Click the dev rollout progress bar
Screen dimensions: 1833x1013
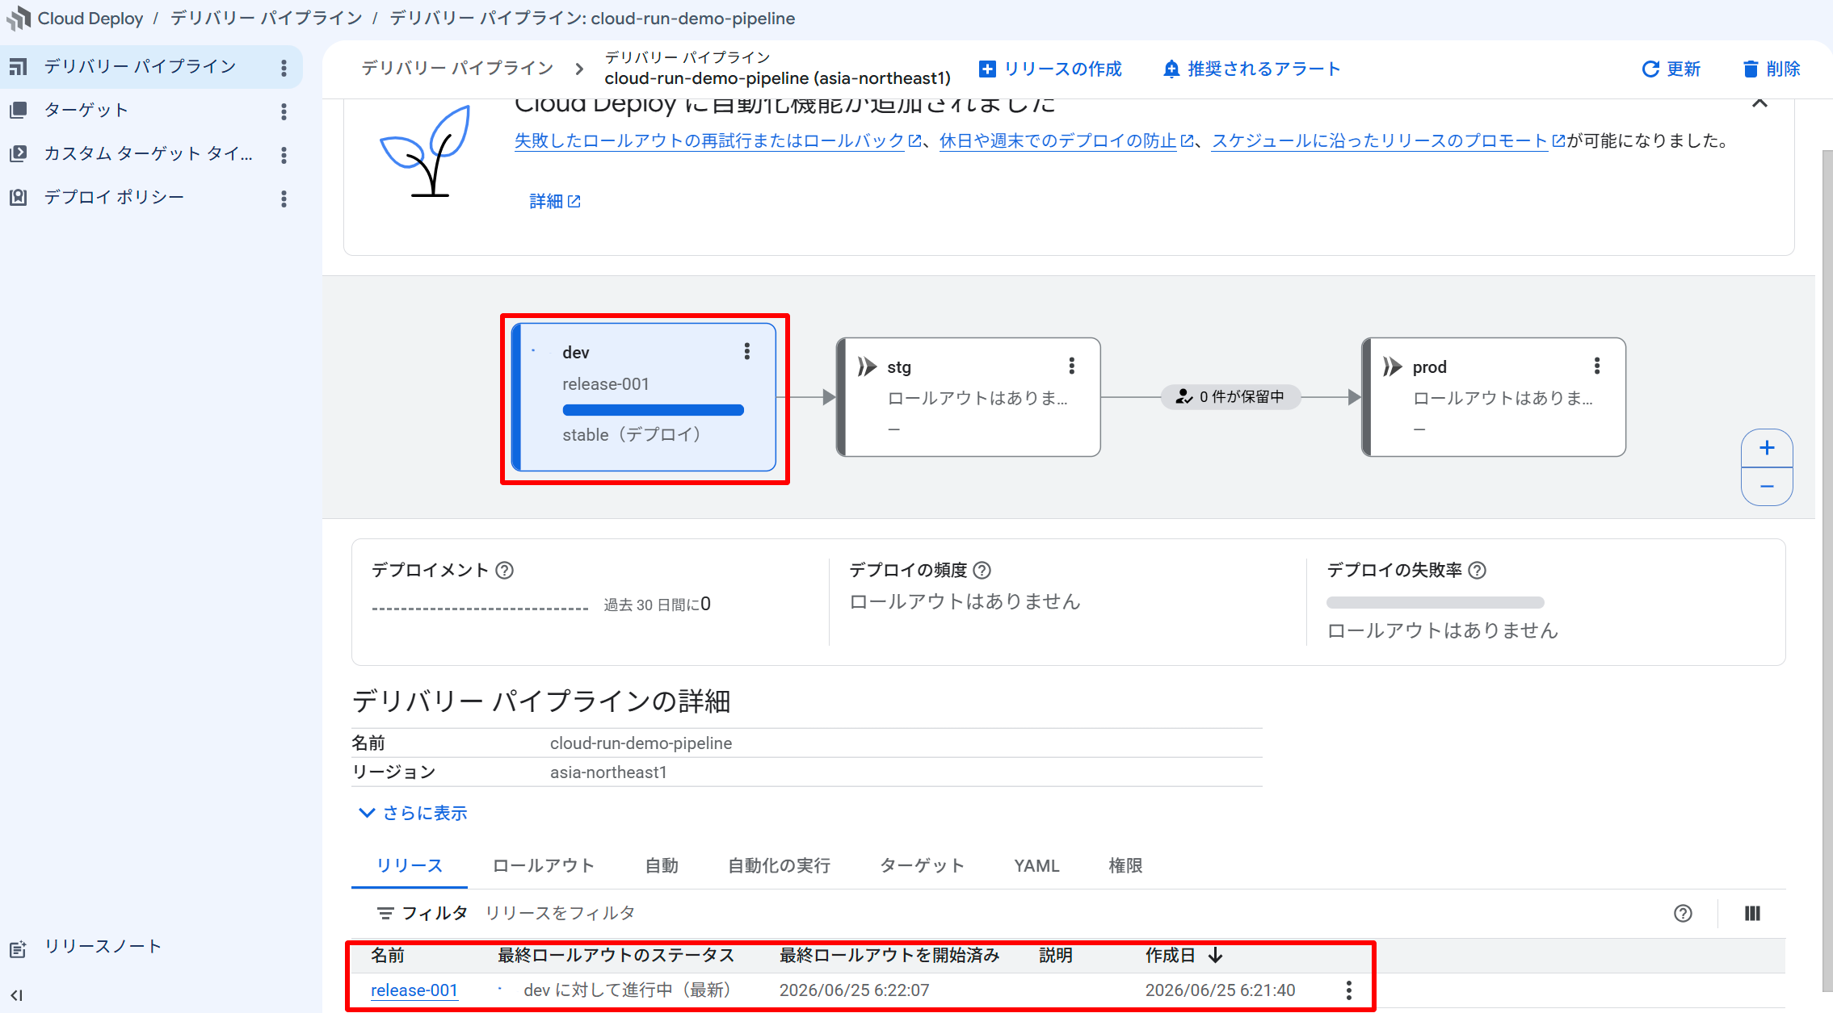[x=653, y=410]
